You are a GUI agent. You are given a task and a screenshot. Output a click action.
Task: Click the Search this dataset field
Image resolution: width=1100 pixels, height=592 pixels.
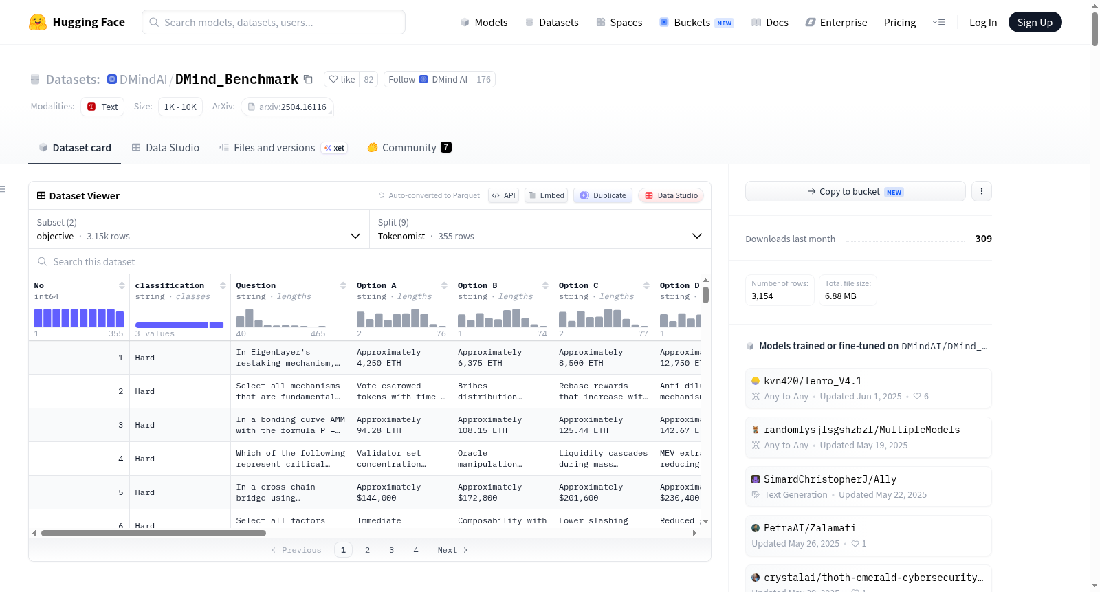point(370,261)
